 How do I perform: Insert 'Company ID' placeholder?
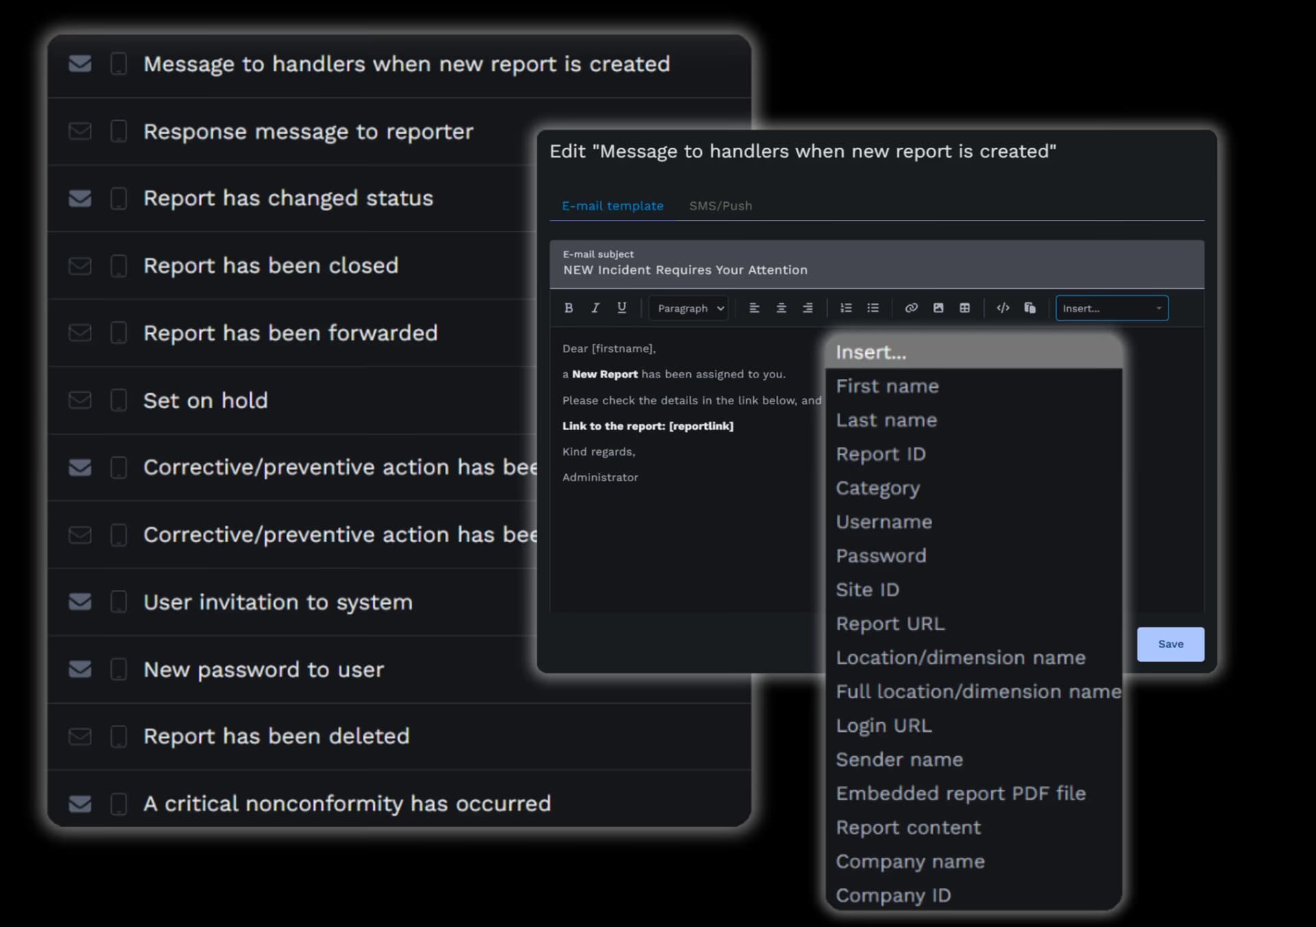(x=974, y=895)
